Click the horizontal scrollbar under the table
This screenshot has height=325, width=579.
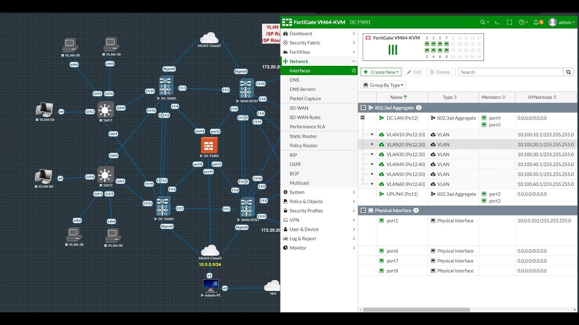pyautogui.click(x=416, y=310)
